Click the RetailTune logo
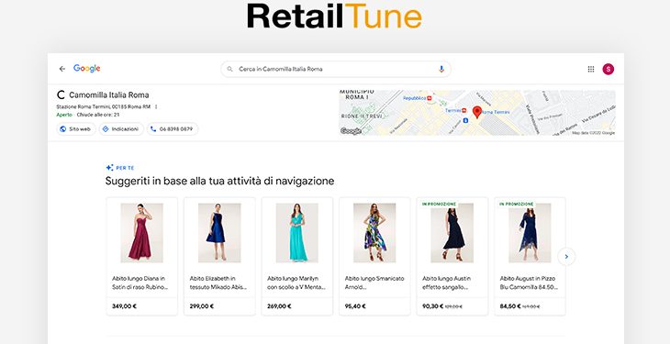Screen dimensions: 670x344 tap(335, 17)
